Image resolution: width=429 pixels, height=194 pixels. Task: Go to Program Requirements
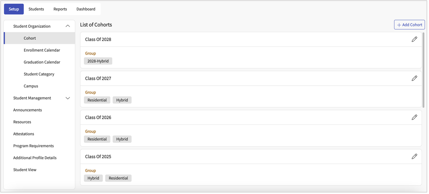[x=33, y=146]
